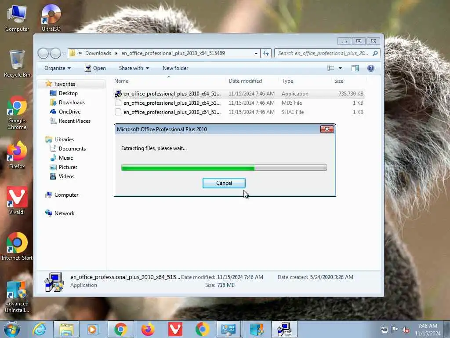This screenshot has width=450, height=338.
Task: Click Date created value in details pane
Action: click(331, 277)
